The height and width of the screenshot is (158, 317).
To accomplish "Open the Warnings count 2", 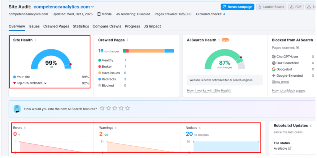I will tap(101, 134).
